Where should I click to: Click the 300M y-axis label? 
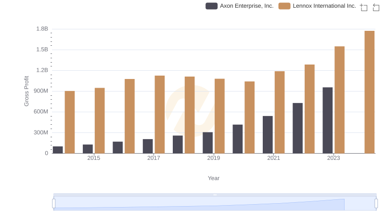pyautogui.click(x=41, y=132)
